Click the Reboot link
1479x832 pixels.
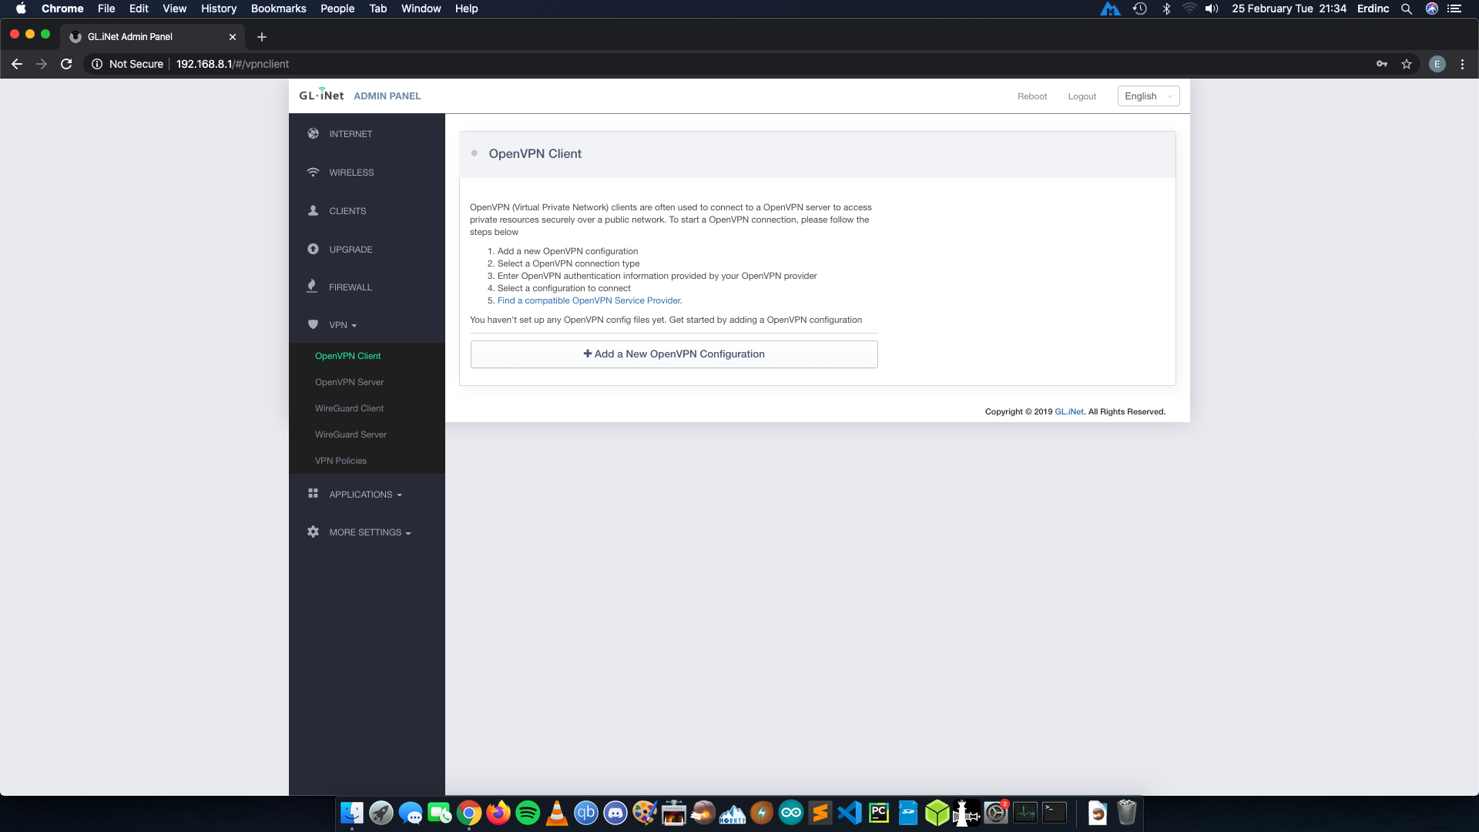1032,96
